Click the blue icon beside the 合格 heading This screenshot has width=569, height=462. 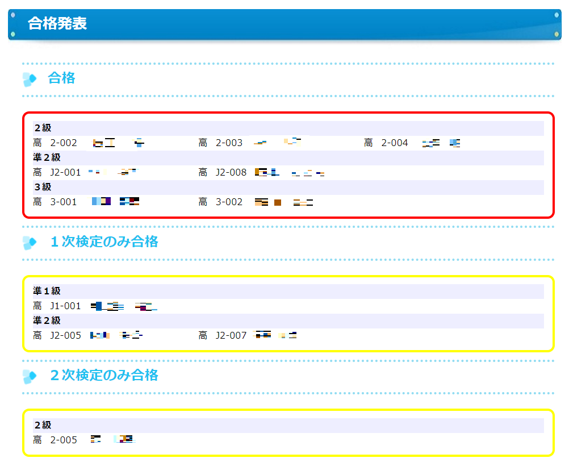click(x=30, y=80)
